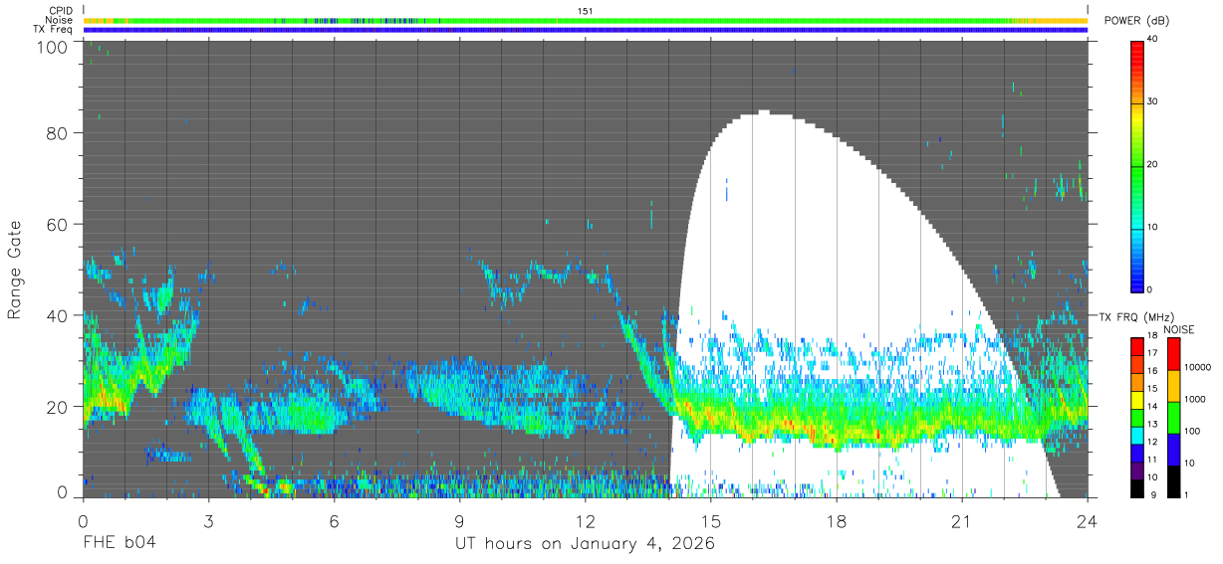Click the POWER (dB) color scale bar
This screenshot has height=564, width=1223.
click(x=1136, y=165)
